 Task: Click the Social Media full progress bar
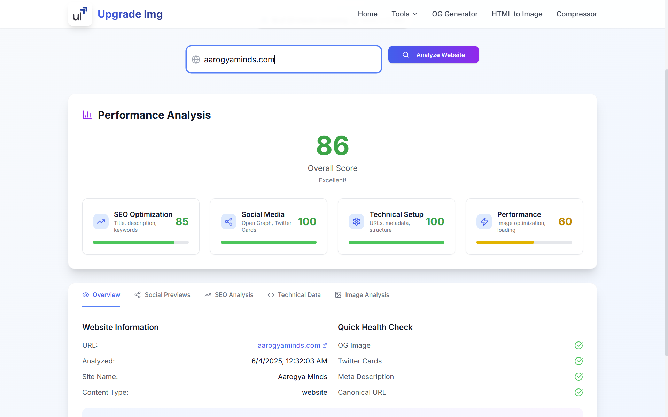coord(269,242)
